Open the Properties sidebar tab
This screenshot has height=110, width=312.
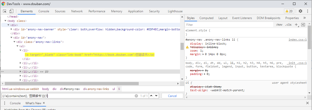tap(292, 18)
